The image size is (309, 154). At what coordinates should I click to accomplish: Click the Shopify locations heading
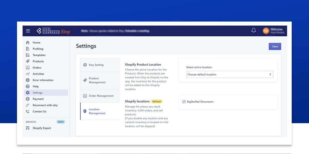pyautogui.click(x=138, y=101)
